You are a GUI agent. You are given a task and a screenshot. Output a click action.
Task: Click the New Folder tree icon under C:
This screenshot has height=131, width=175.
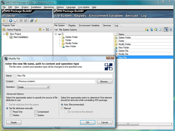(x=63, y=46)
